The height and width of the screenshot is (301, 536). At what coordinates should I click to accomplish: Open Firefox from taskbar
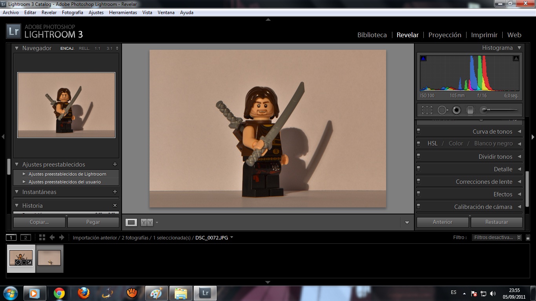coord(84,293)
